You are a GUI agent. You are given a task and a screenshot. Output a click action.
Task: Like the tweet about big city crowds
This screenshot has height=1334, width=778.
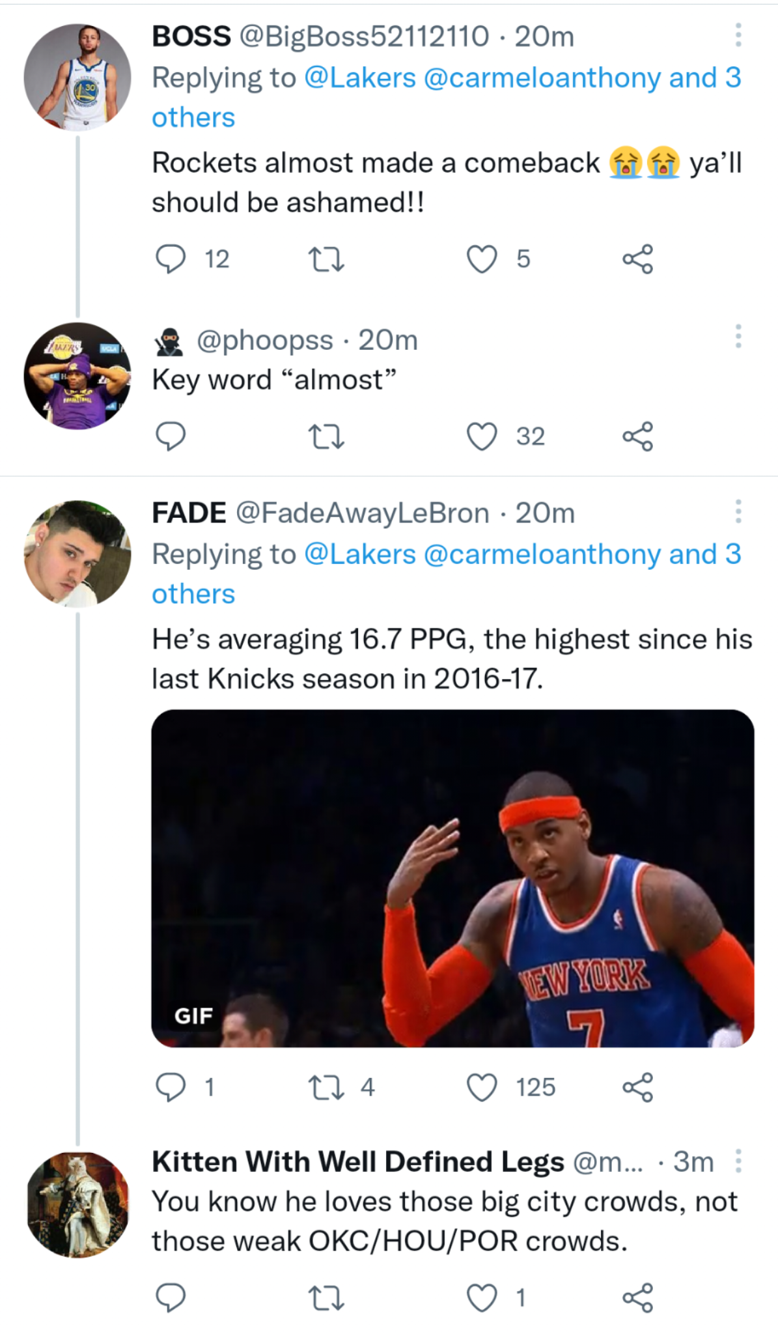click(482, 1295)
